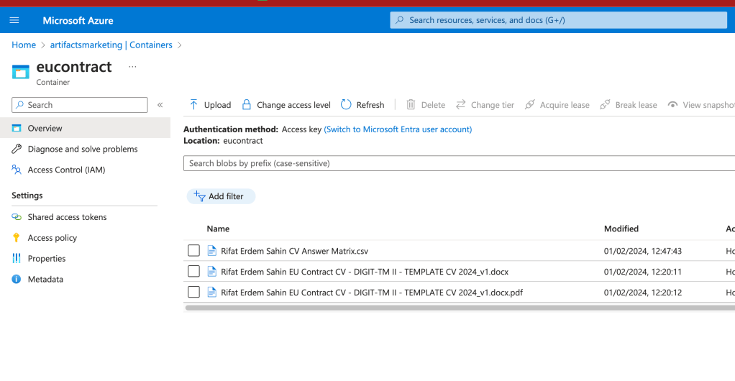Check the box for TEMPLATE CV 2024_v1.docx

[x=193, y=271]
